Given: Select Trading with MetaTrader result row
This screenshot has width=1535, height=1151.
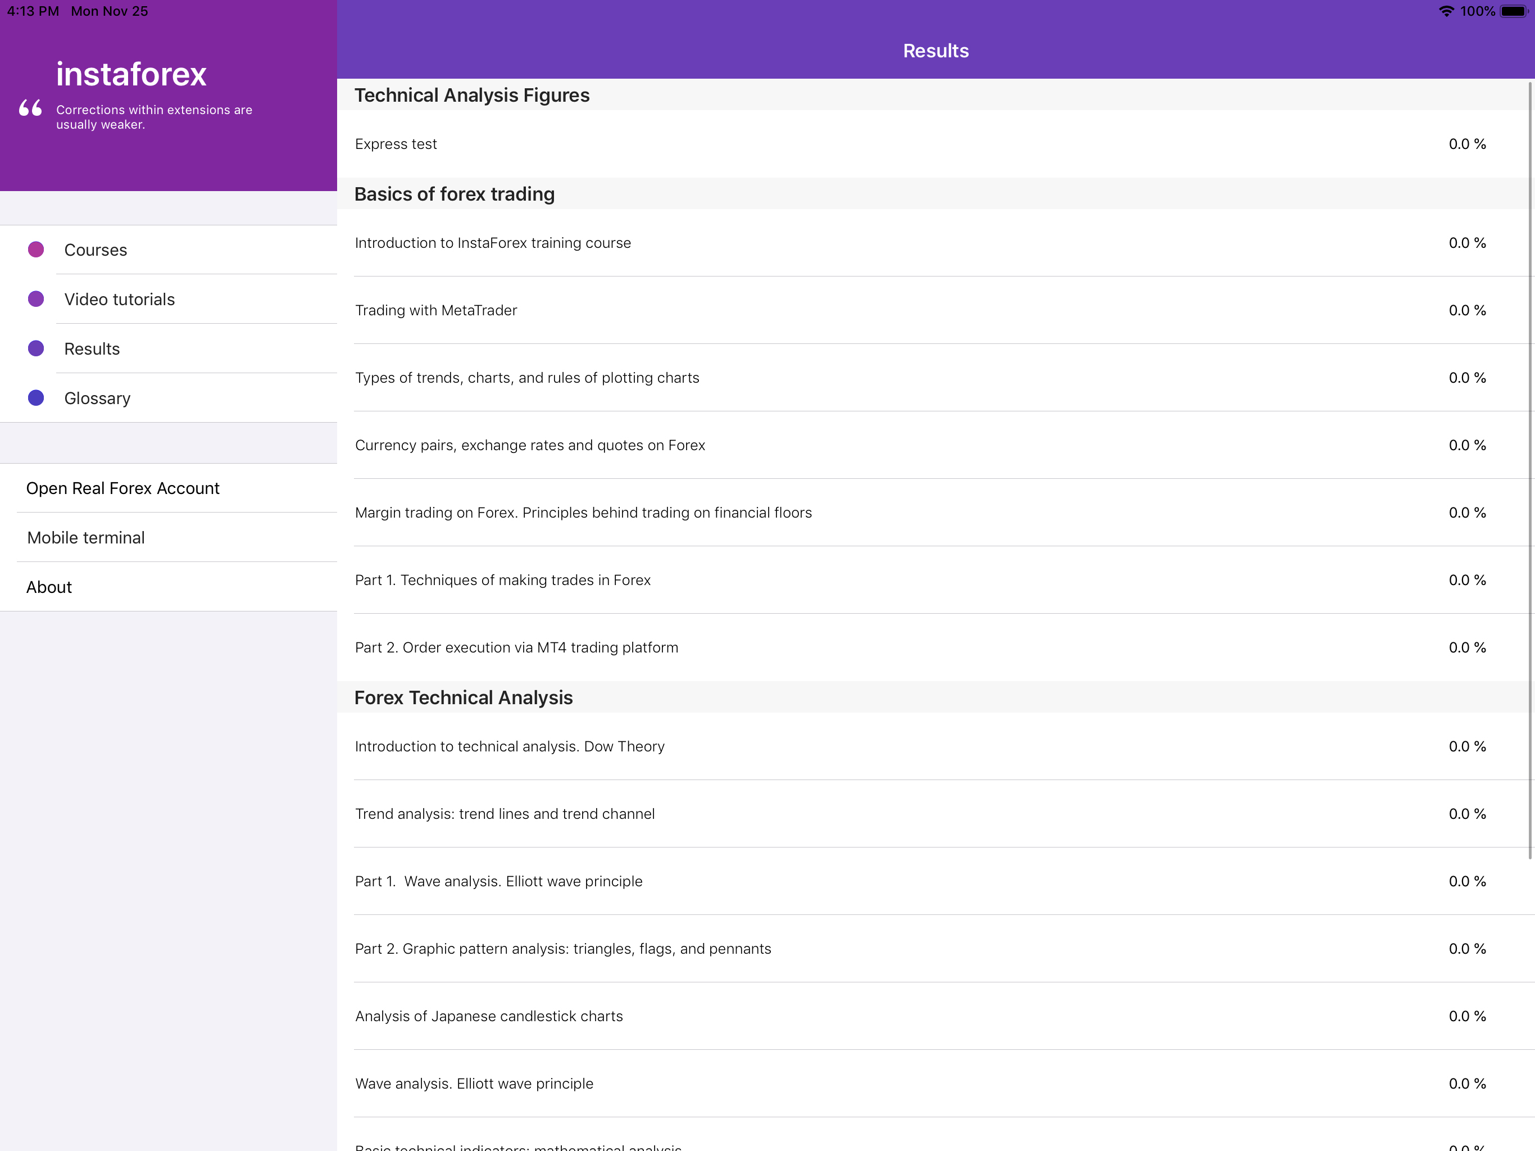Looking at the screenshot, I should tap(920, 310).
